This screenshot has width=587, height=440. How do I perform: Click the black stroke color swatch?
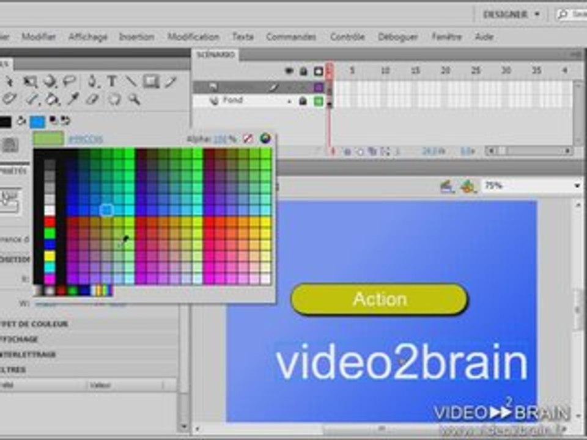(6, 122)
